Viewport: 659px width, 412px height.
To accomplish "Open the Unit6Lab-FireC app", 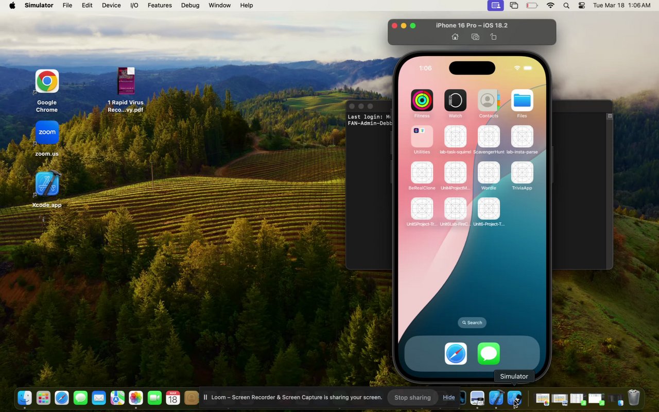I will (455, 209).
